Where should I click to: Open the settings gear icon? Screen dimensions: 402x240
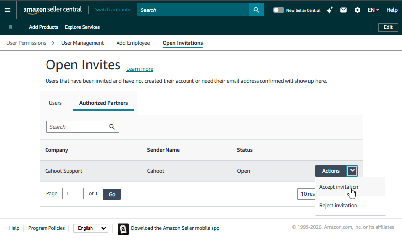pos(357,10)
